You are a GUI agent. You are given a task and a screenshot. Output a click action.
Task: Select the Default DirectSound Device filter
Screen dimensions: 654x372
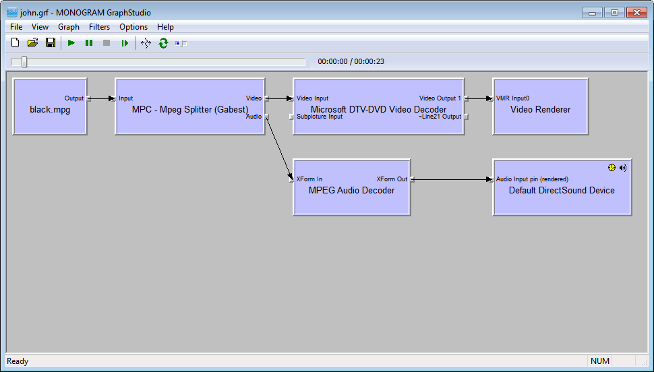pyautogui.click(x=562, y=187)
